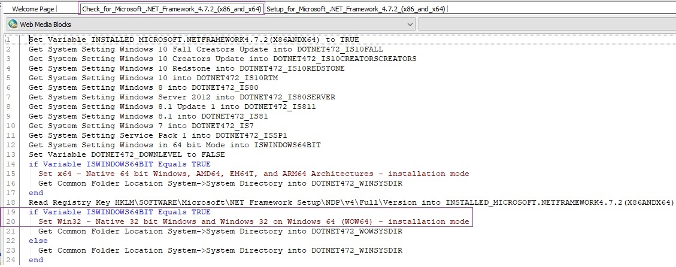Select line 15 Set x64 installation mode
This screenshot has height=267, width=676.
(253, 174)
